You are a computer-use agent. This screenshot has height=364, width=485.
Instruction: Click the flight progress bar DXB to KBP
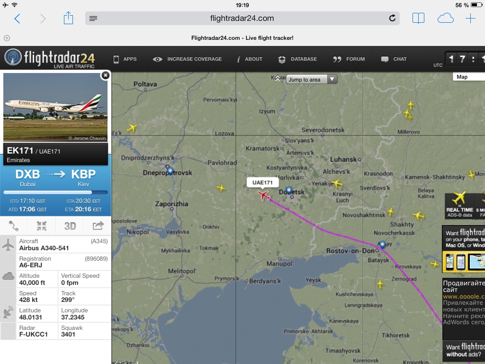click(x=56, y=192)
